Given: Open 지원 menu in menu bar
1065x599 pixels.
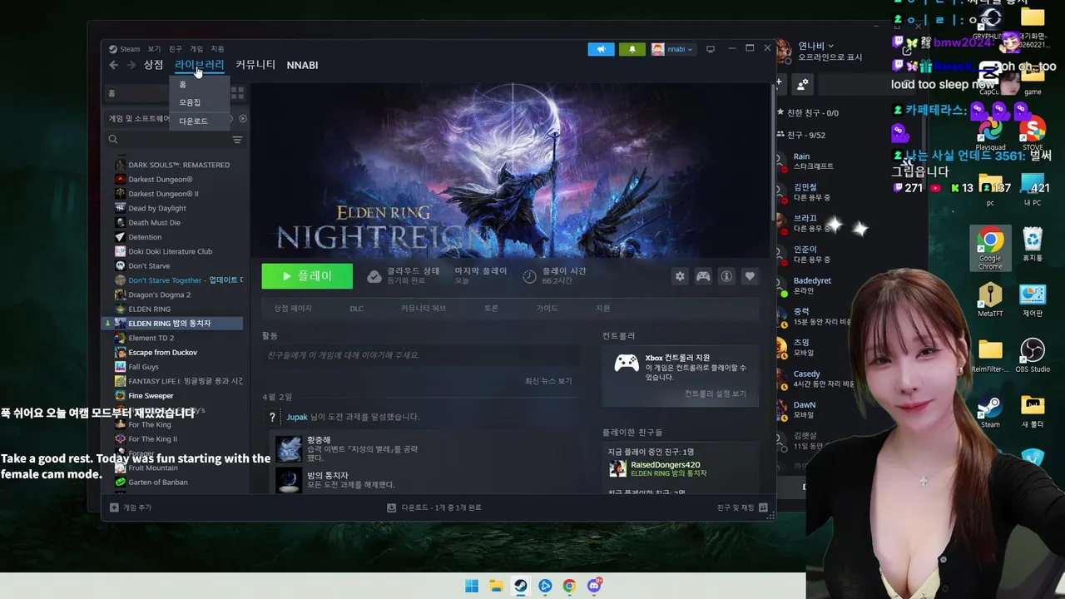Looking at the screenshot, I should point(217,49).
